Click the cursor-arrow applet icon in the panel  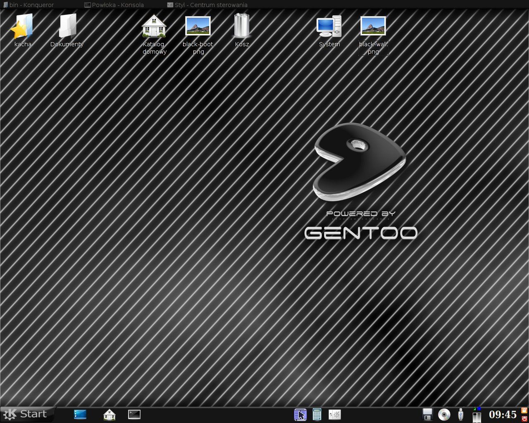pos(300,414)
